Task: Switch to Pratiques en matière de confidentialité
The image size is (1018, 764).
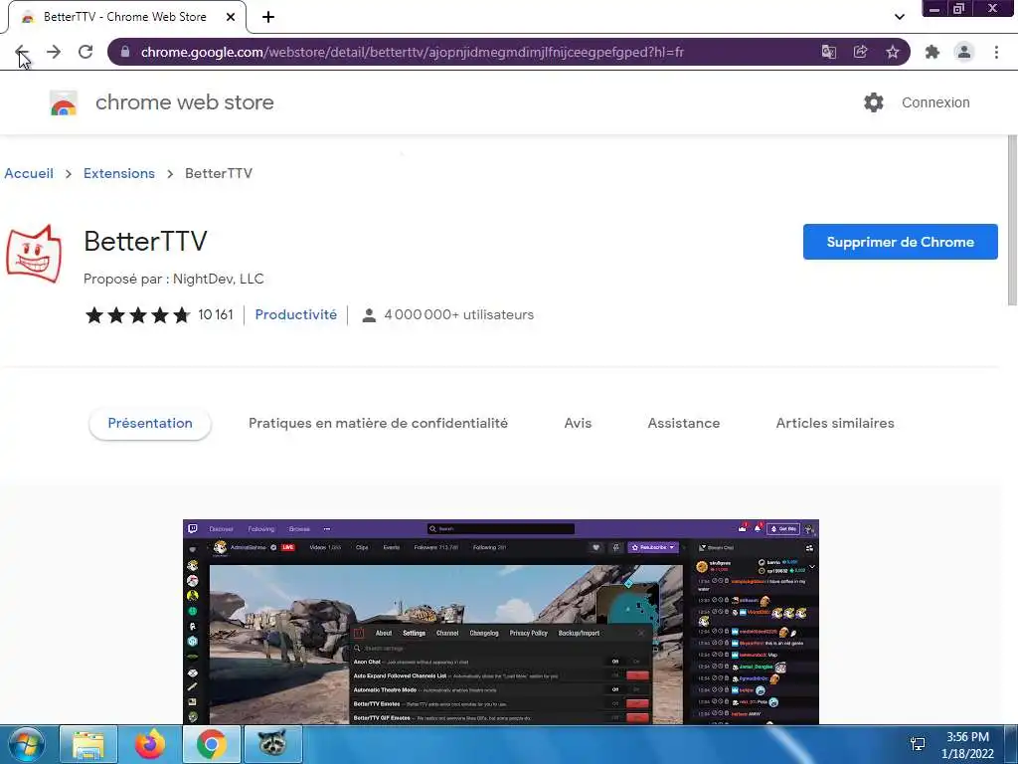Action: coord(378,423)
